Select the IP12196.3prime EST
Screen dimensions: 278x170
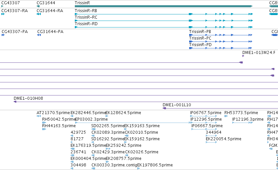point(248,119)
